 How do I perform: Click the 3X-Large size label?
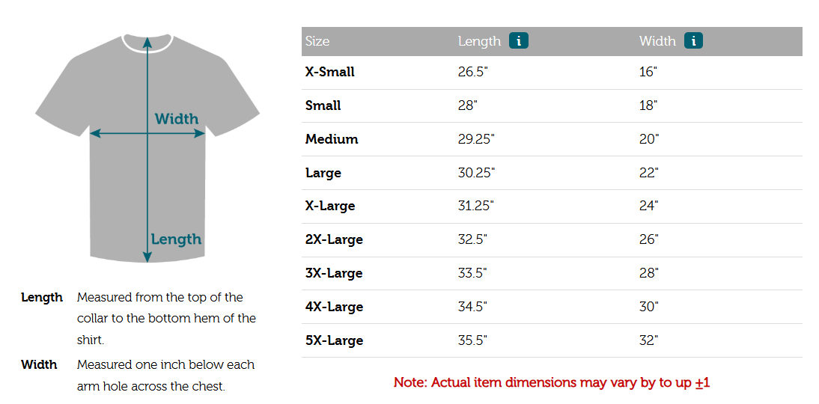(334, 273)
